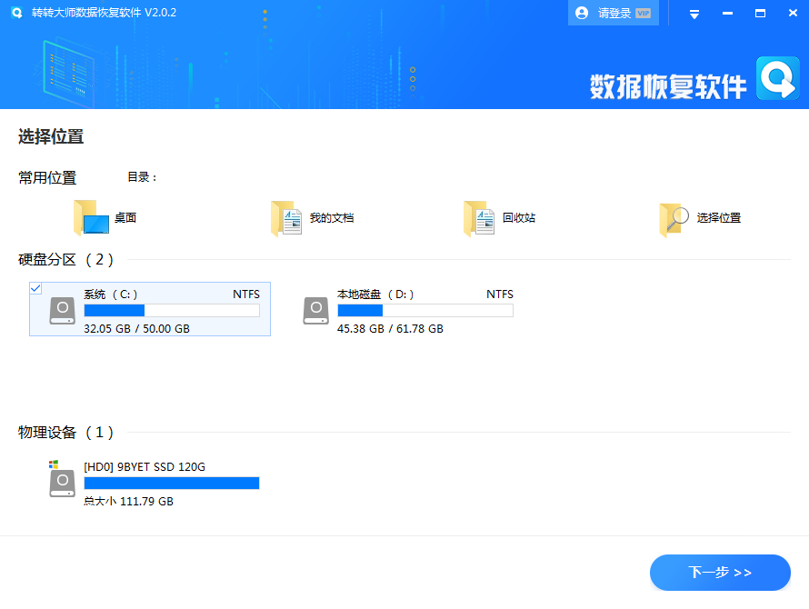Click the 请登录 login link
This screenshot has width=809, height=609.
[x=614, y=14]
